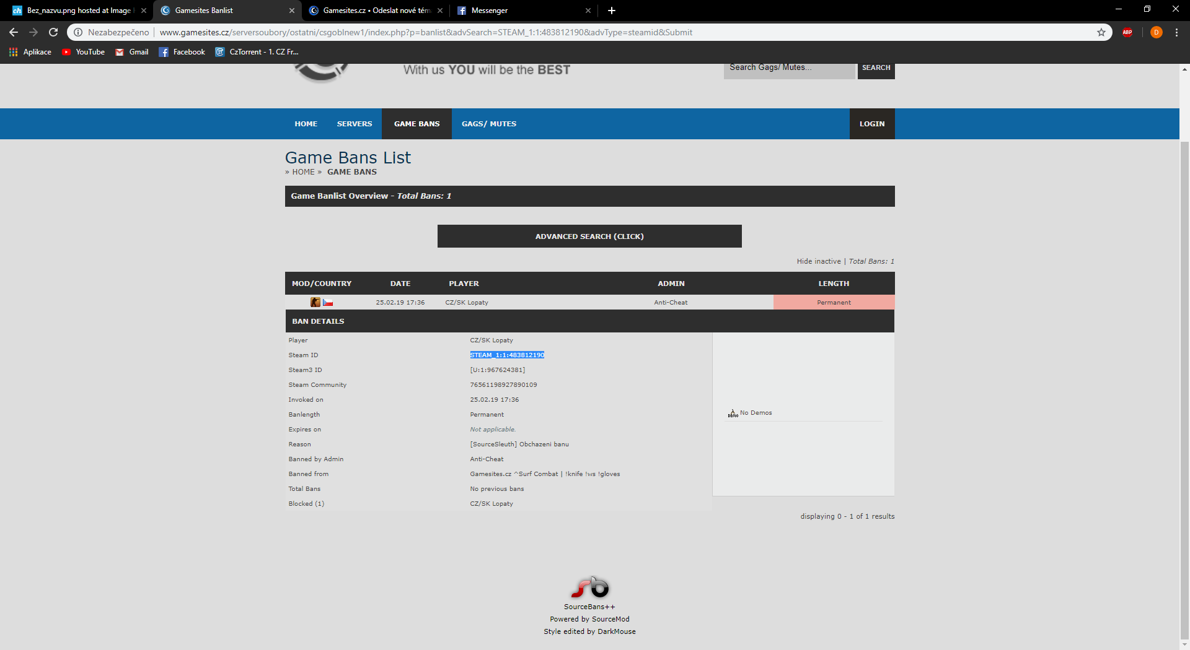
Task: Open the orange profile avatar icon
Action: pyautogui.click(x=1156, y=32)
